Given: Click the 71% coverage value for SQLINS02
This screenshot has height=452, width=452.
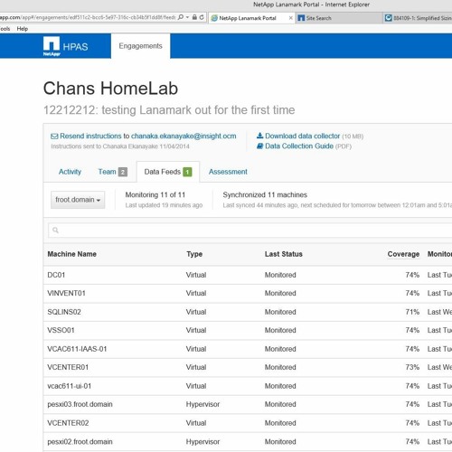Looking at the screenshot, I should click(x=412, y=312).
